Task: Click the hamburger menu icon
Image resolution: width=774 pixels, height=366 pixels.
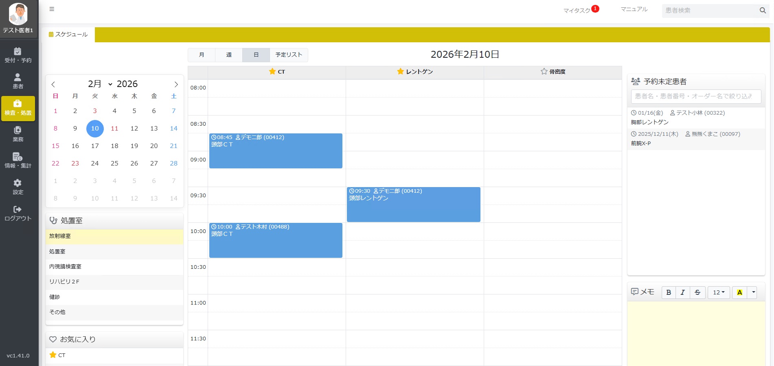Action: click(x=52, y=9)
